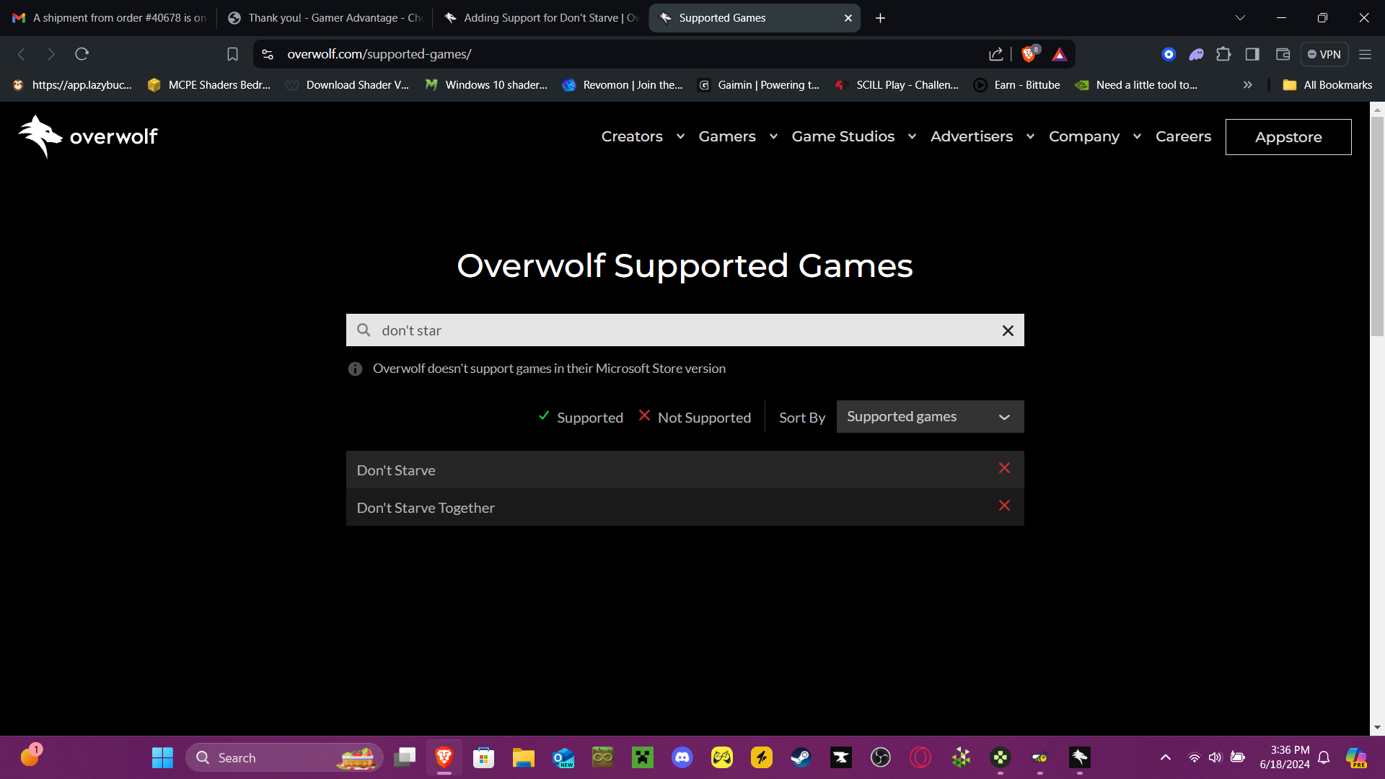Open the Game Studios navigation item
The width and height of the screenshot is (1385, 779).
click(x=843, y=136)
